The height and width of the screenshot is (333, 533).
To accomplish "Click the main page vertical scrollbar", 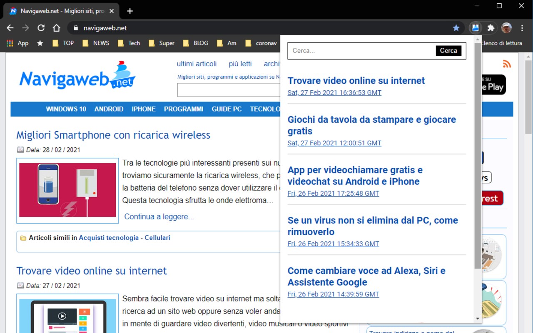I will (528, 97).
